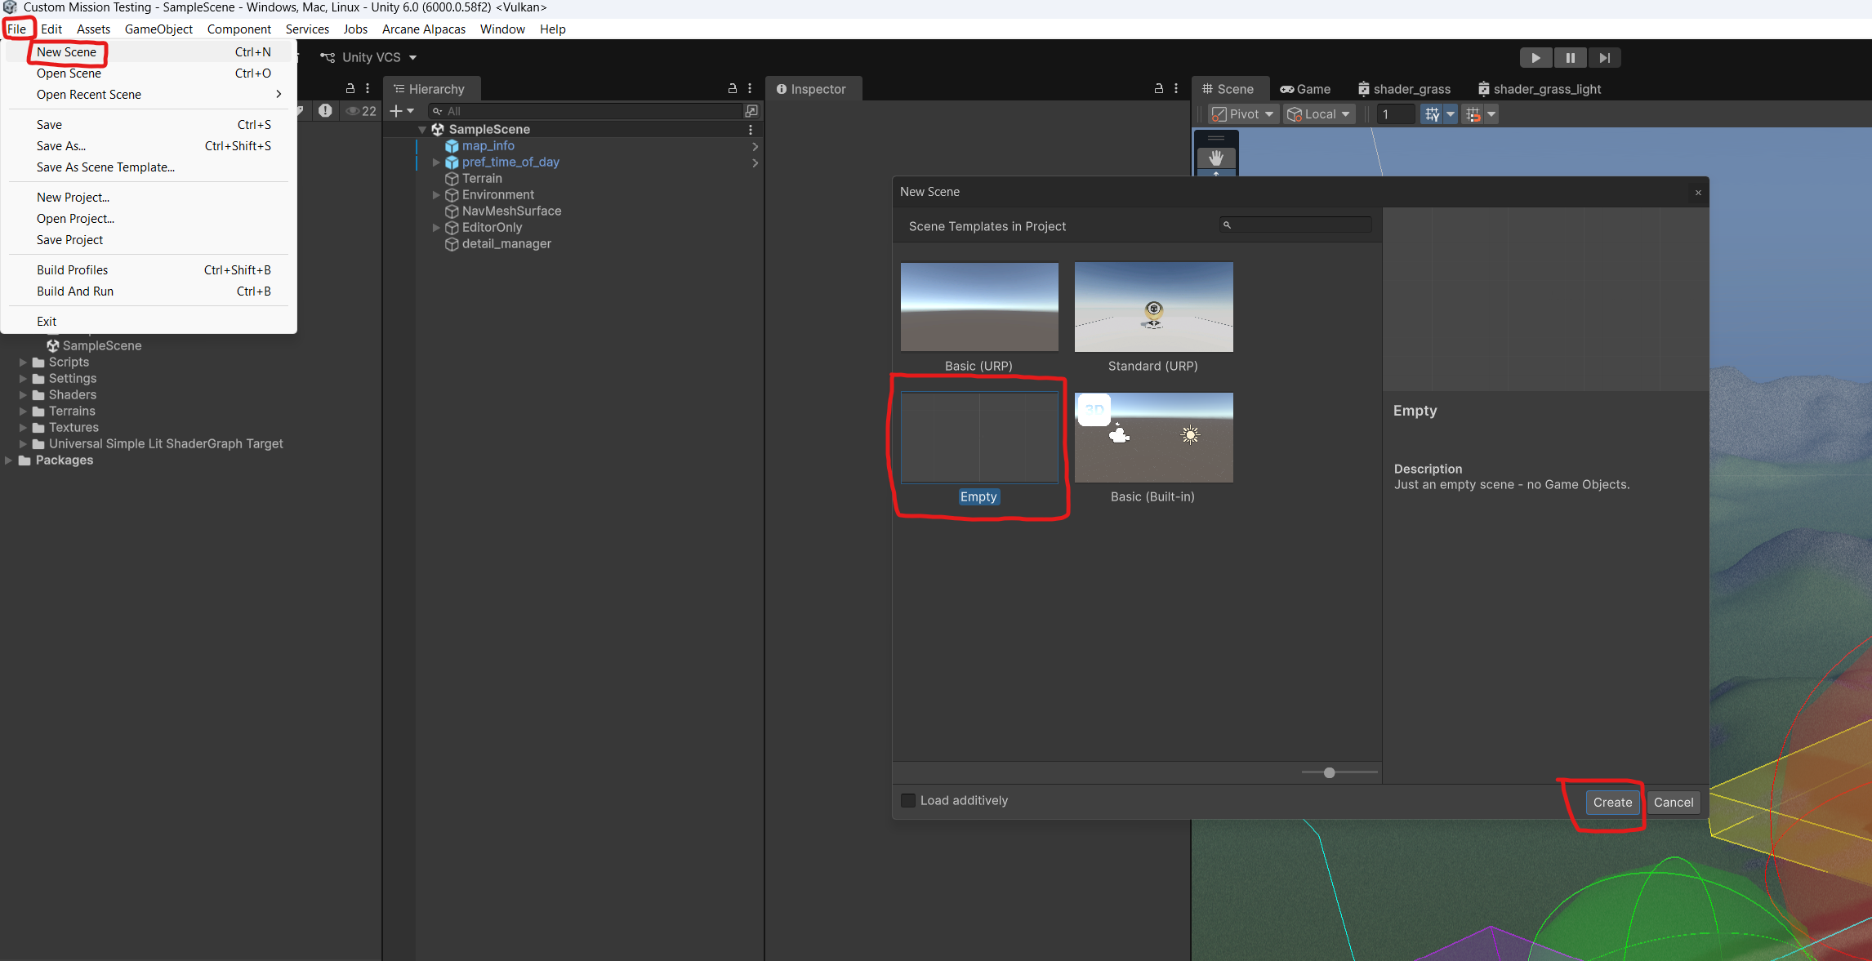The width and height of the screenshot is (1872, 961).
Task: Click Cancel in New Scene dialog
Action: [1673, 803]
